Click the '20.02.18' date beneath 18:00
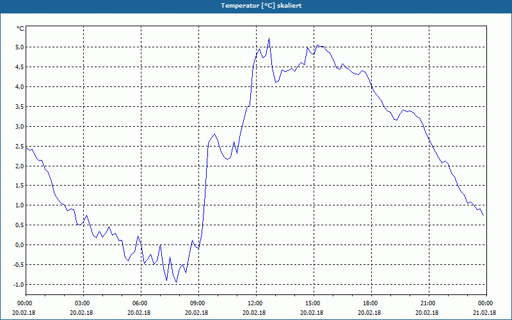 [370, 313]
